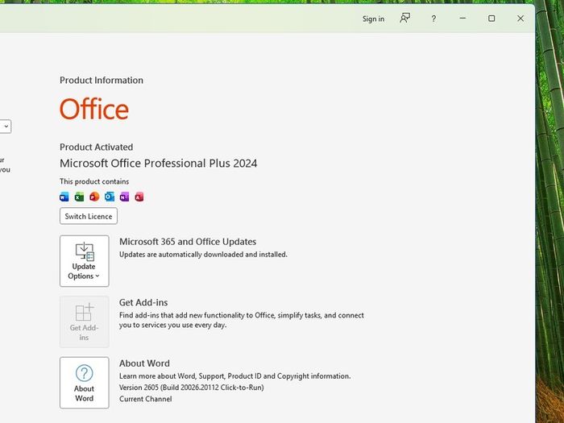
Task: Open Help via the question mark icon
Action: pos(433,19)
